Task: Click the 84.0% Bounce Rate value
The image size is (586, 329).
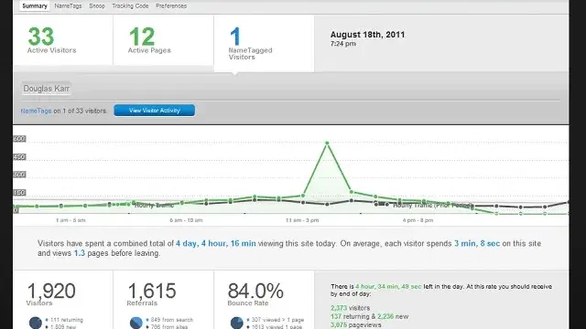Action: (x=255, y=291)
